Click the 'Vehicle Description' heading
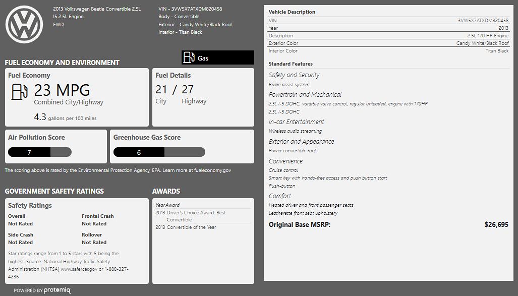Viewport: 518px width, 296px height. (292, 12)
